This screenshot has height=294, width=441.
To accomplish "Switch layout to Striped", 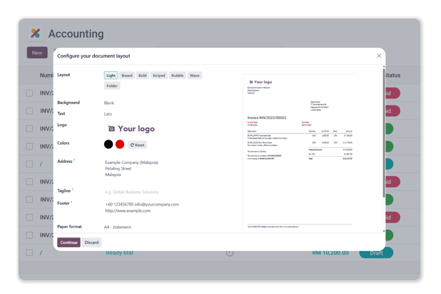I will pos(159,75).
